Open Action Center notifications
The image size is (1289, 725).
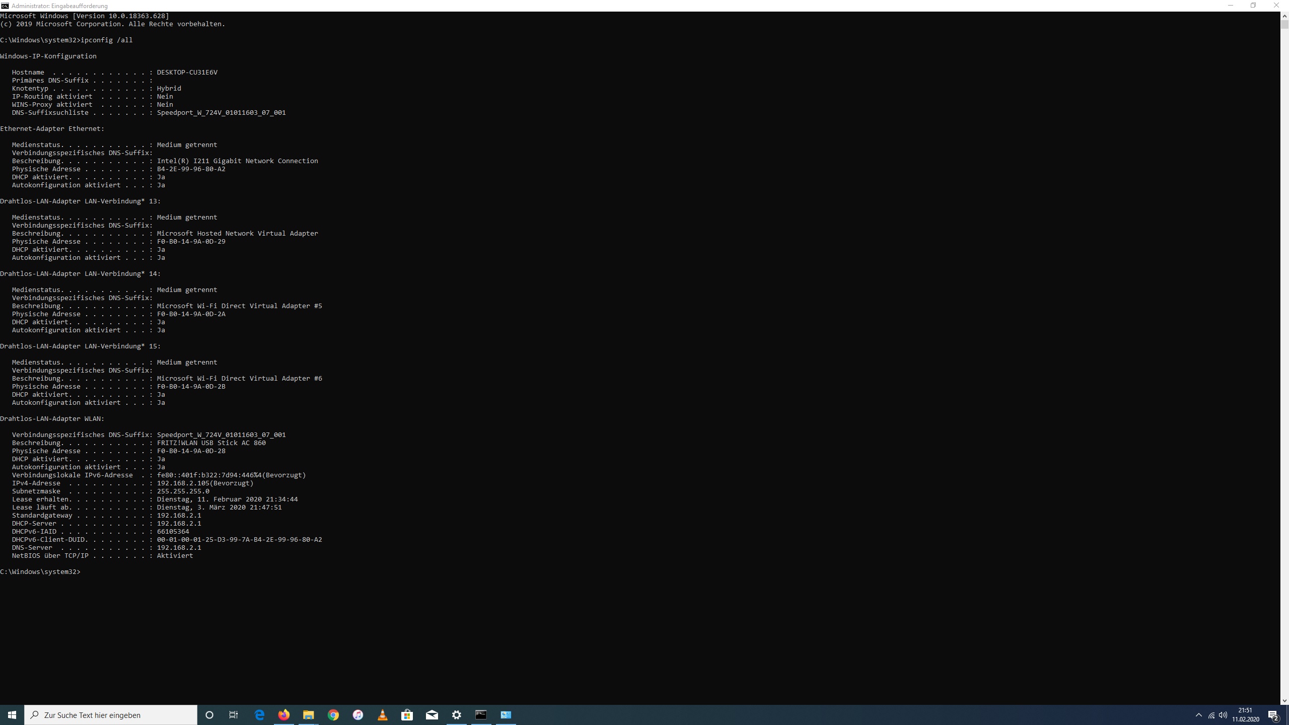point(1273,715)
